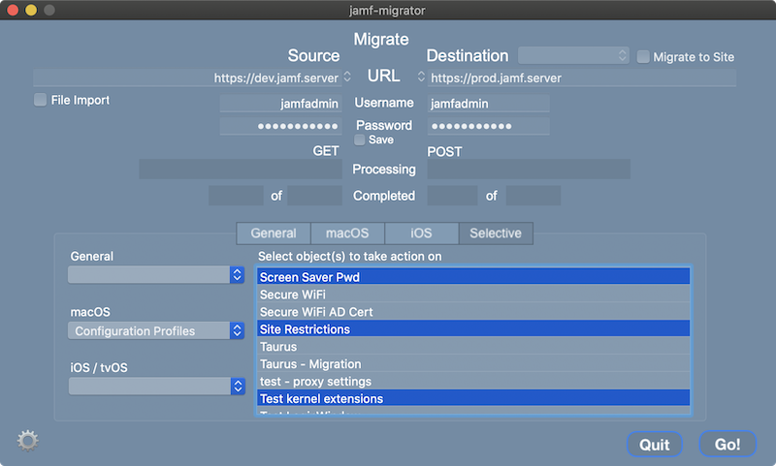This screenshot has width=776, height=466.
Task: Open the settings gear icon
Action: pos(28,440)
